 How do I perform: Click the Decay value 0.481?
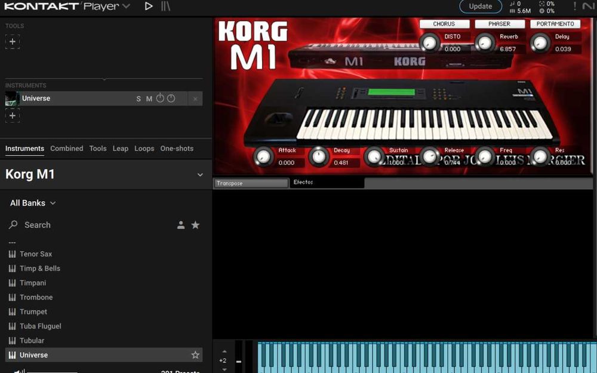[x=341, y=162]
